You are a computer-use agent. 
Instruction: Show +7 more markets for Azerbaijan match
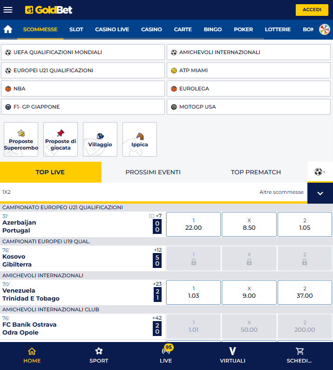159,216
